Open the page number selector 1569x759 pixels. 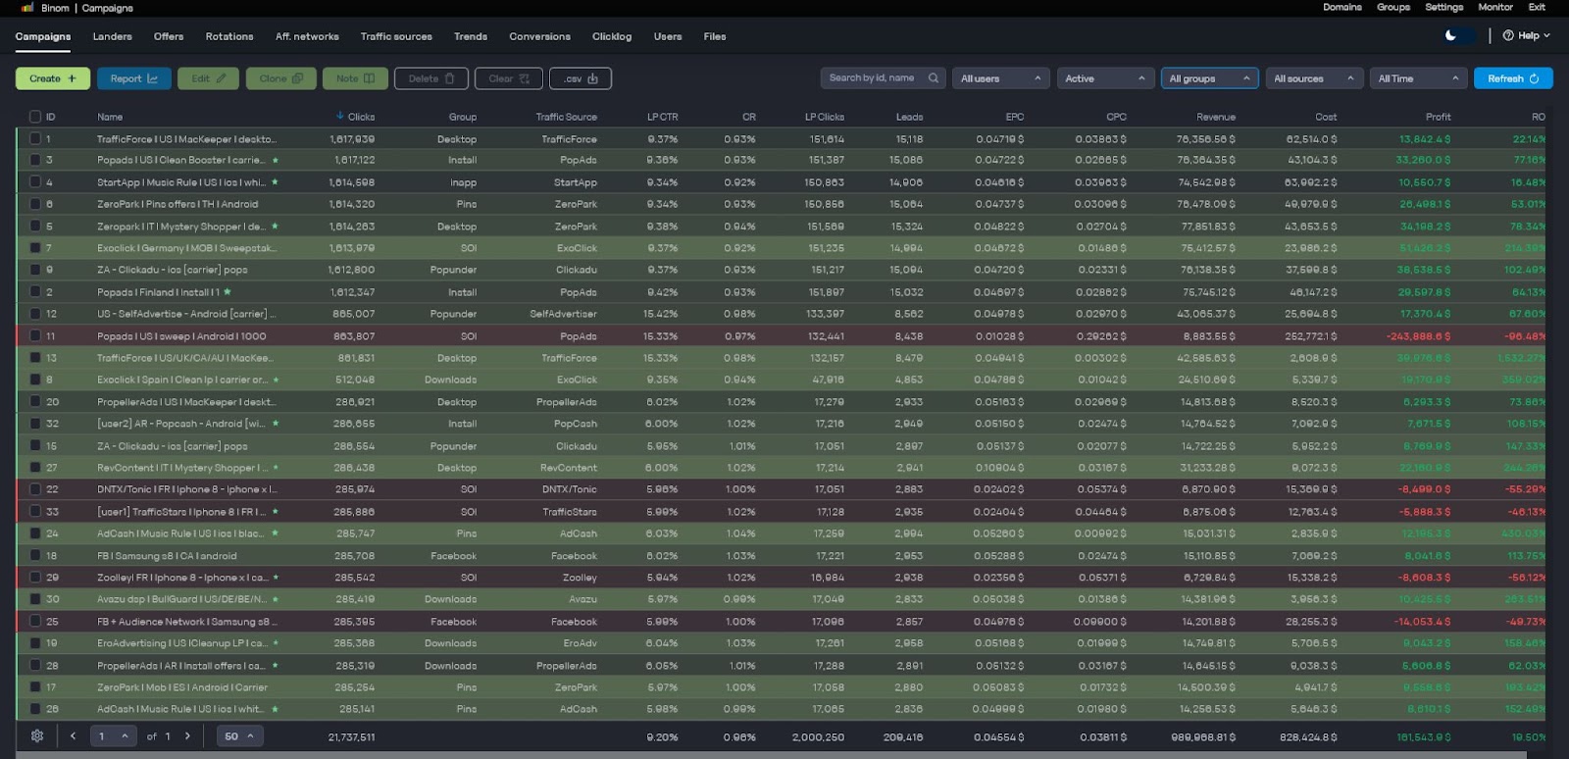(114, 736)
